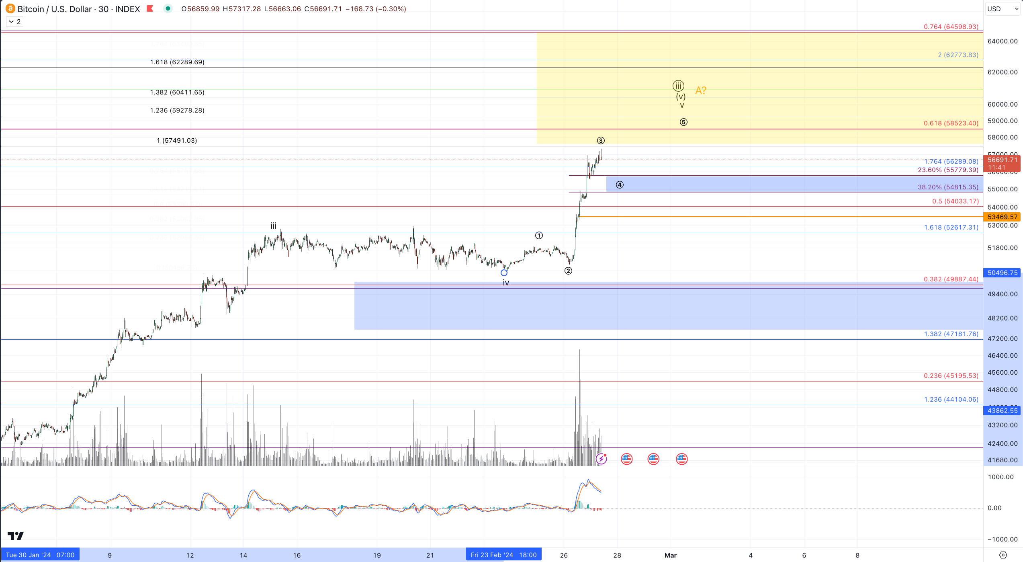
Task: Select the circled 4 wave marker
Action: point(620,185)
